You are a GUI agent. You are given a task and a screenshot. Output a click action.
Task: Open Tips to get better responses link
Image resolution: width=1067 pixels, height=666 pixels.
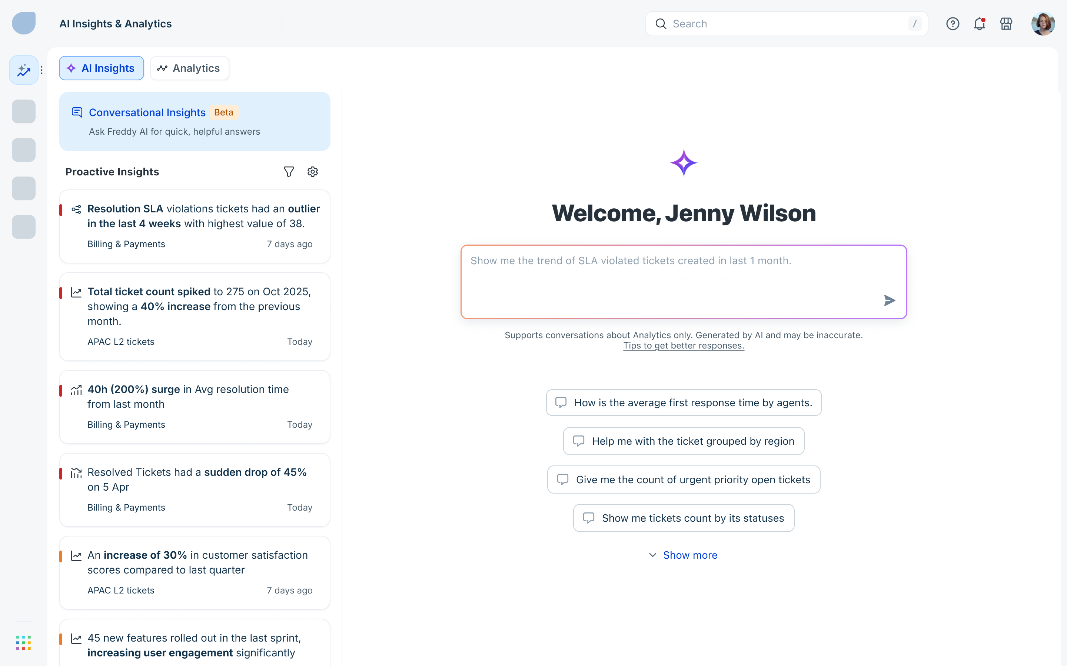pos(684,346)
